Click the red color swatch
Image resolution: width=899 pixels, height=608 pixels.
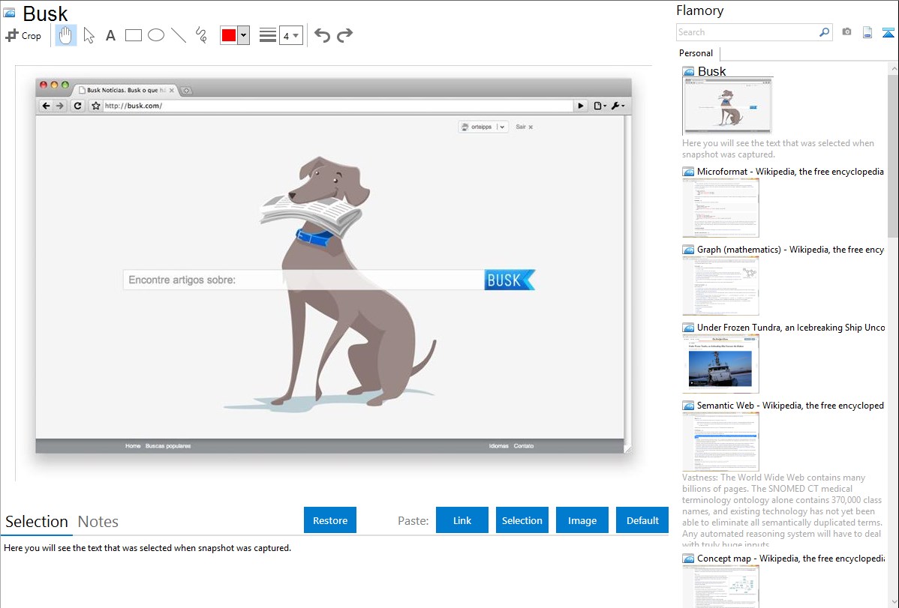pos(229,35)
